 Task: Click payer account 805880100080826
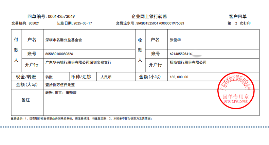pyautogui.click(x=59, y=54)
